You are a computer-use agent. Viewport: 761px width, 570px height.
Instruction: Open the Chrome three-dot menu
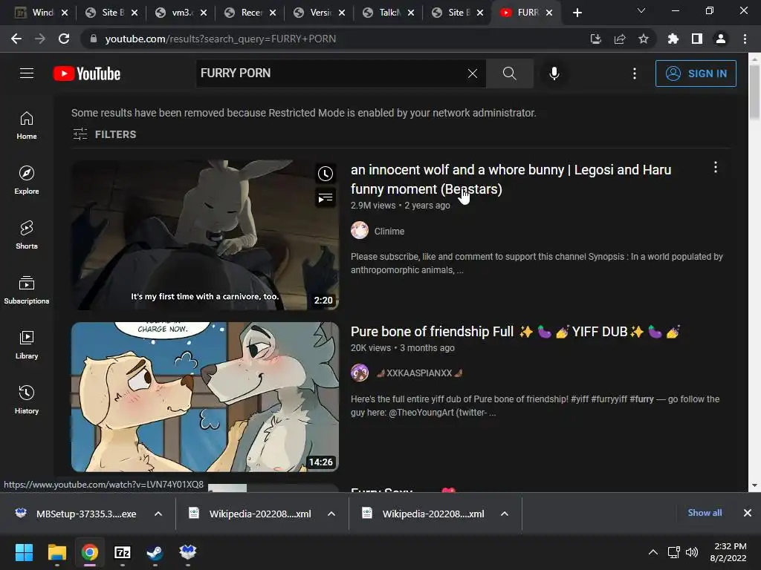(x=745, y=39)
